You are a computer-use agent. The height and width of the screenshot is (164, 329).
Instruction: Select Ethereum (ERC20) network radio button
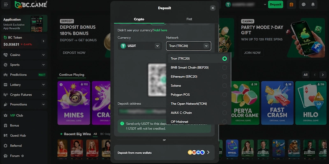225,77
